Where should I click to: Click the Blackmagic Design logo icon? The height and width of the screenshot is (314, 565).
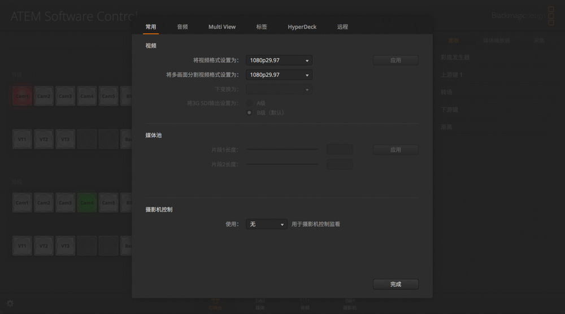tap(551, 16)
